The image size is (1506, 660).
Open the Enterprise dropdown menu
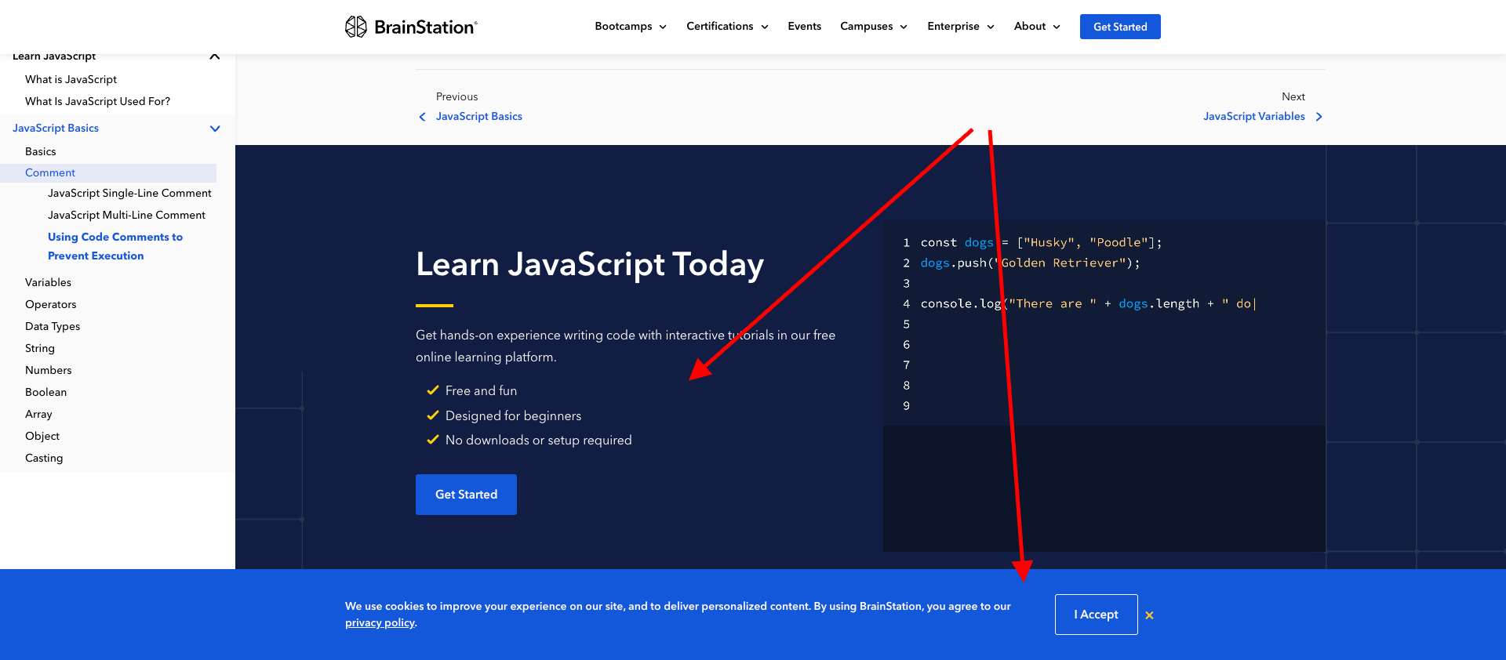(961, 27)
